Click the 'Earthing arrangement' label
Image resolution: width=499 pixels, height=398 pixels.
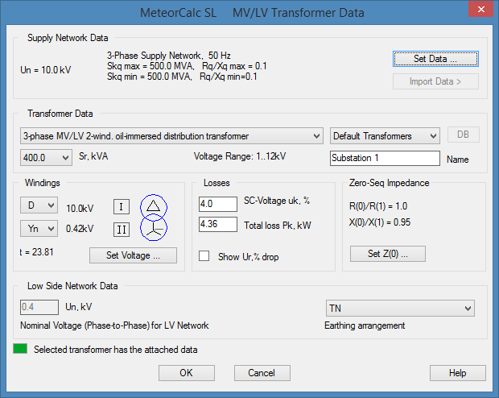(365, 325)
